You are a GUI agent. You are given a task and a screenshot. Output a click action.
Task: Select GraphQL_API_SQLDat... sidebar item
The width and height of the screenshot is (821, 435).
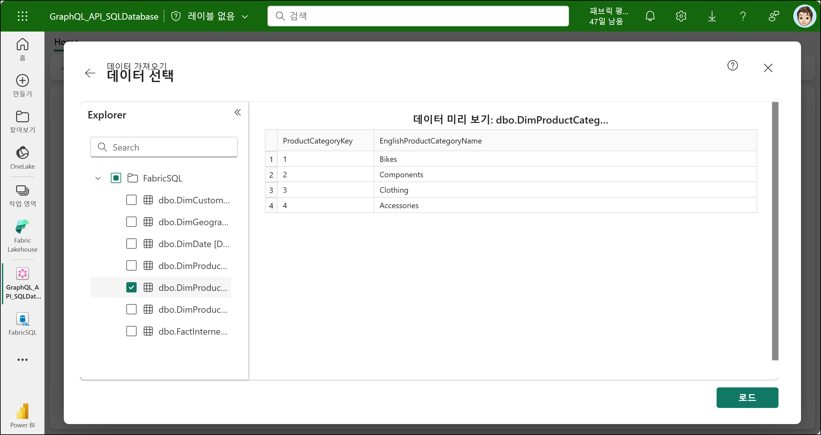[23, 283]
